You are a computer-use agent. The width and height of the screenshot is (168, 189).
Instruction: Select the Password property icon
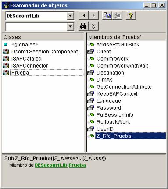(x=90, y=108)
